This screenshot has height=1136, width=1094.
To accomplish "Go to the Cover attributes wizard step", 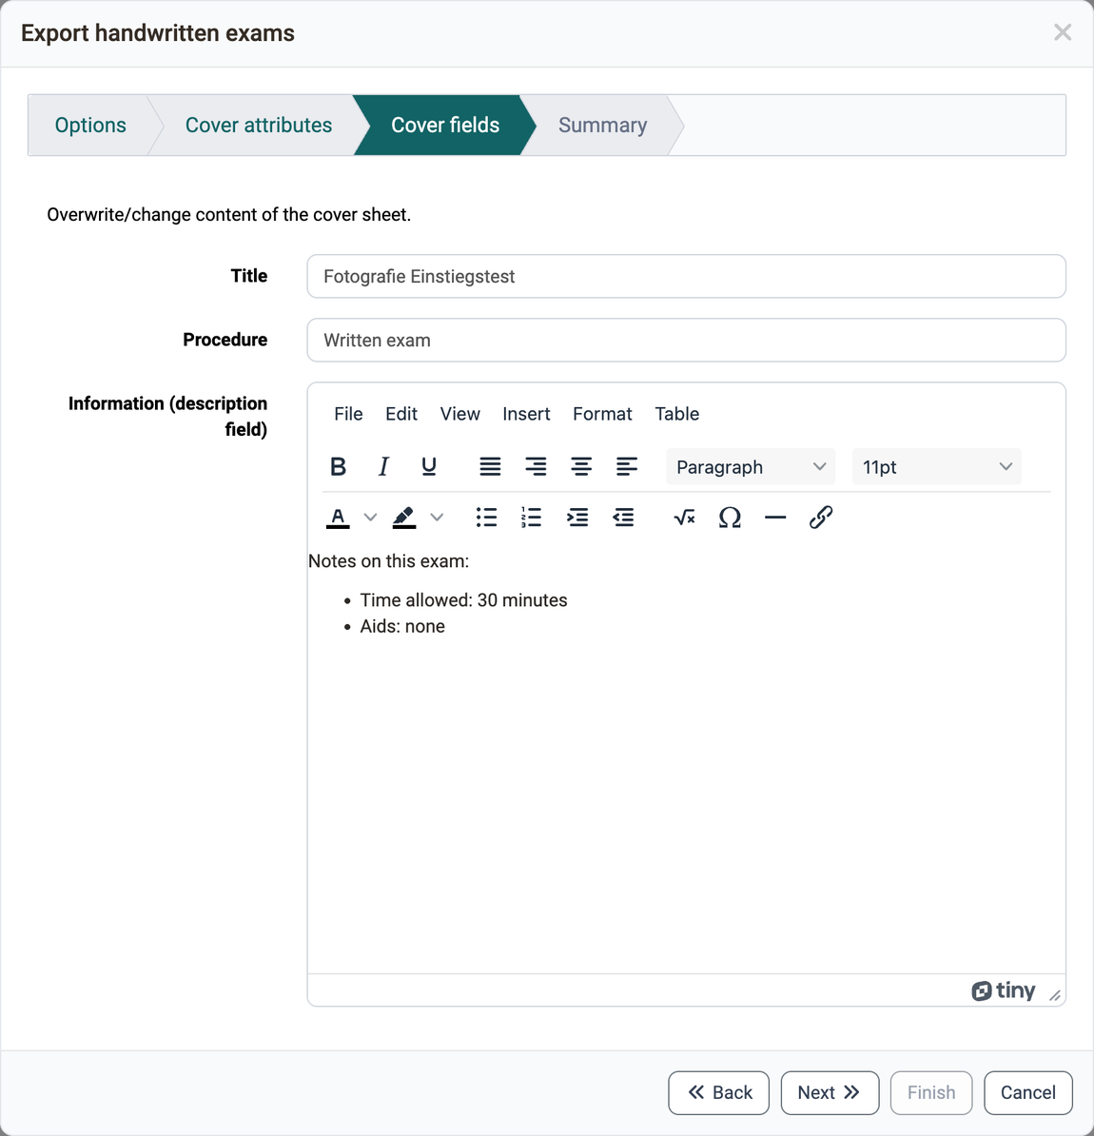I will click(259, 125).
